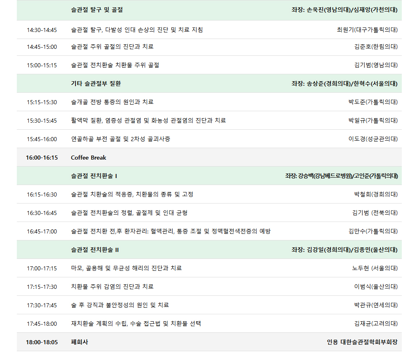This screenshot has height=359, width=410.
Task: Click the 폐회사 closing remarks row
Action: coord(80,342)
